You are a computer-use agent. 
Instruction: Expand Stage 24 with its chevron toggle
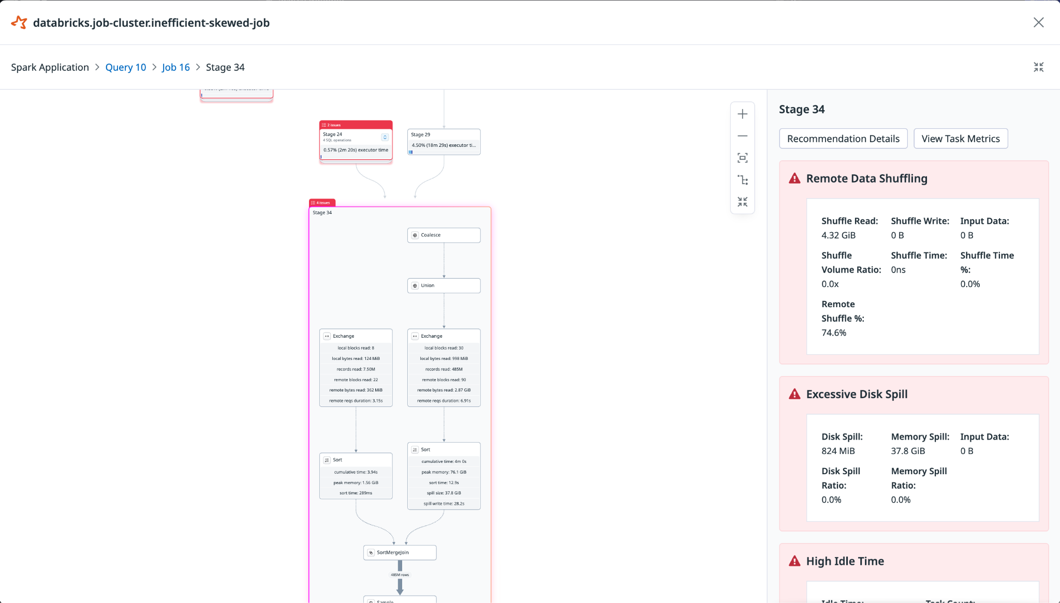pyautogui.click(x=385, y=137)
